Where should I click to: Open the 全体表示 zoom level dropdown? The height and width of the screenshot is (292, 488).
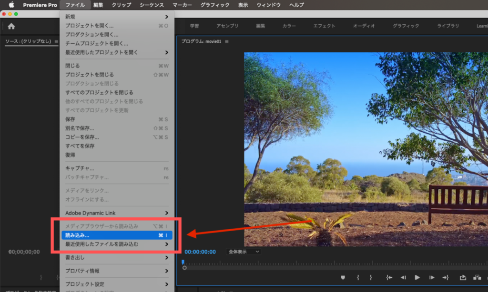(x=244, y=252)
